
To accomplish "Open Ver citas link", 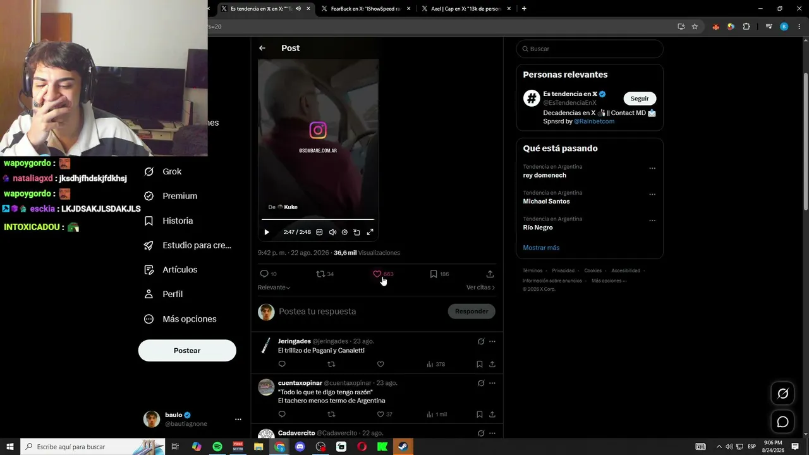I will pyautogui.click(x=480, y=288).
